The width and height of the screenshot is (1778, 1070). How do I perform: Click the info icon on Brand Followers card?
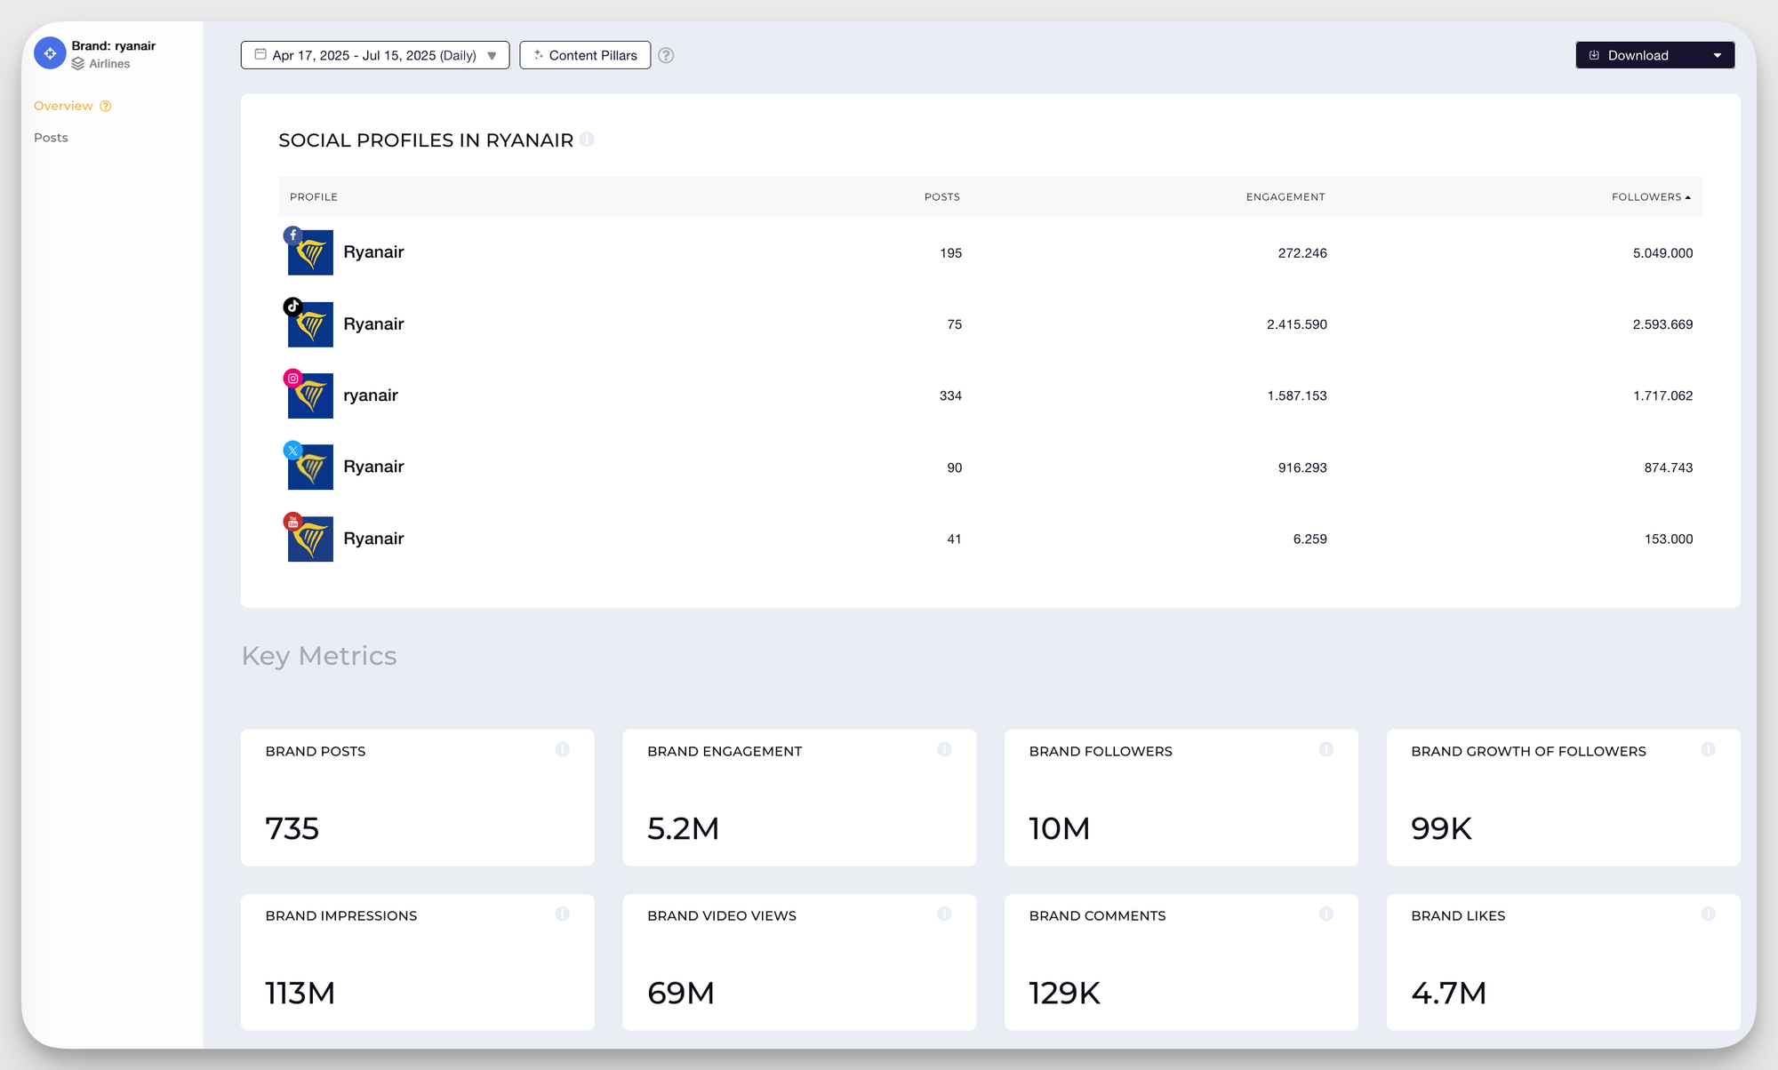point(1326,749)
